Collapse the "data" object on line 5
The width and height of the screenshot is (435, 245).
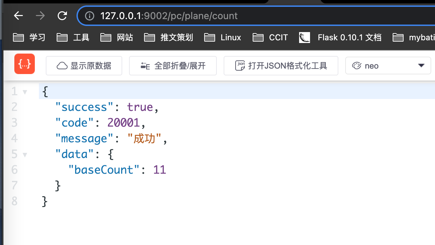[25, 155]
